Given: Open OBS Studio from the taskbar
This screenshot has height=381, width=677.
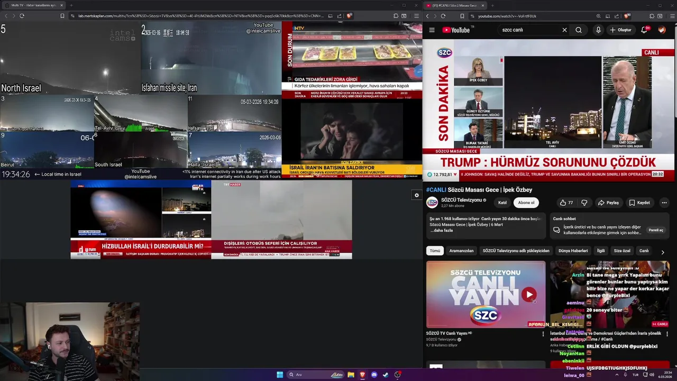Looking at the screenshot, I should tap(397, 375).
